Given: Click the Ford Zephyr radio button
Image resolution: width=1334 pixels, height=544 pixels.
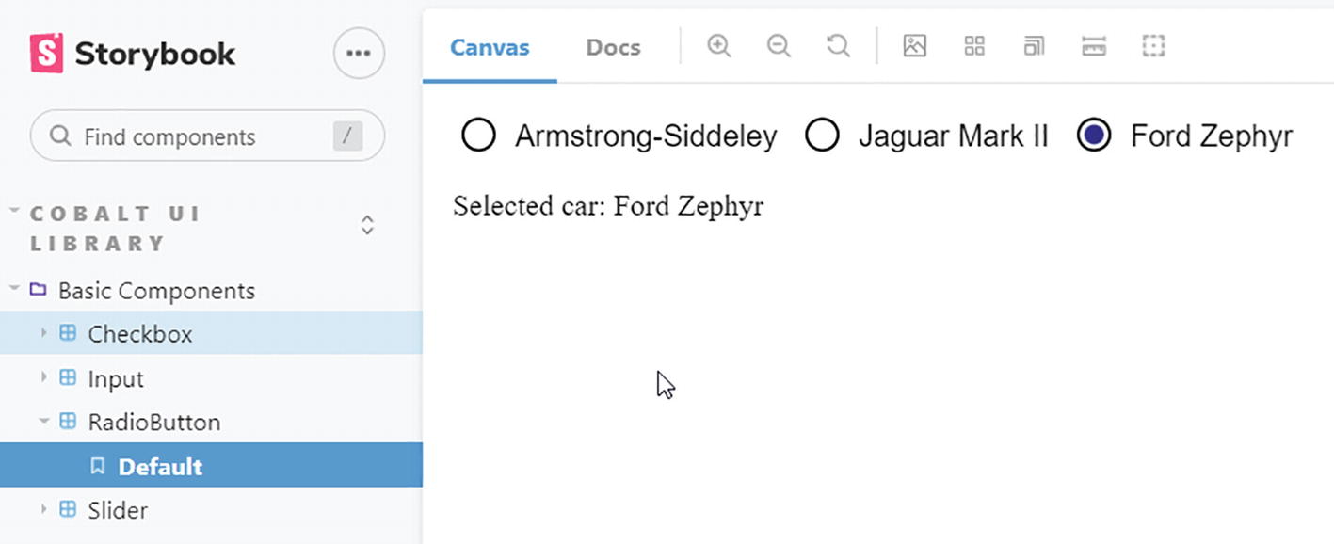Looking at the screenshot, I should [1094, 136].
